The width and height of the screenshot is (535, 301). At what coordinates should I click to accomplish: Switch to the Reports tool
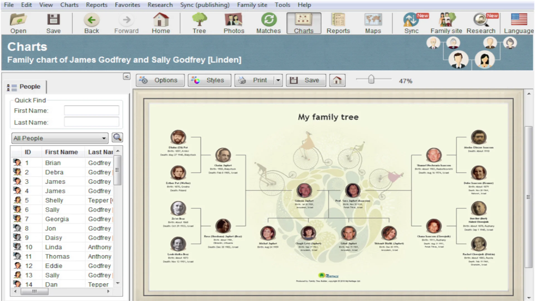(338, 23)
